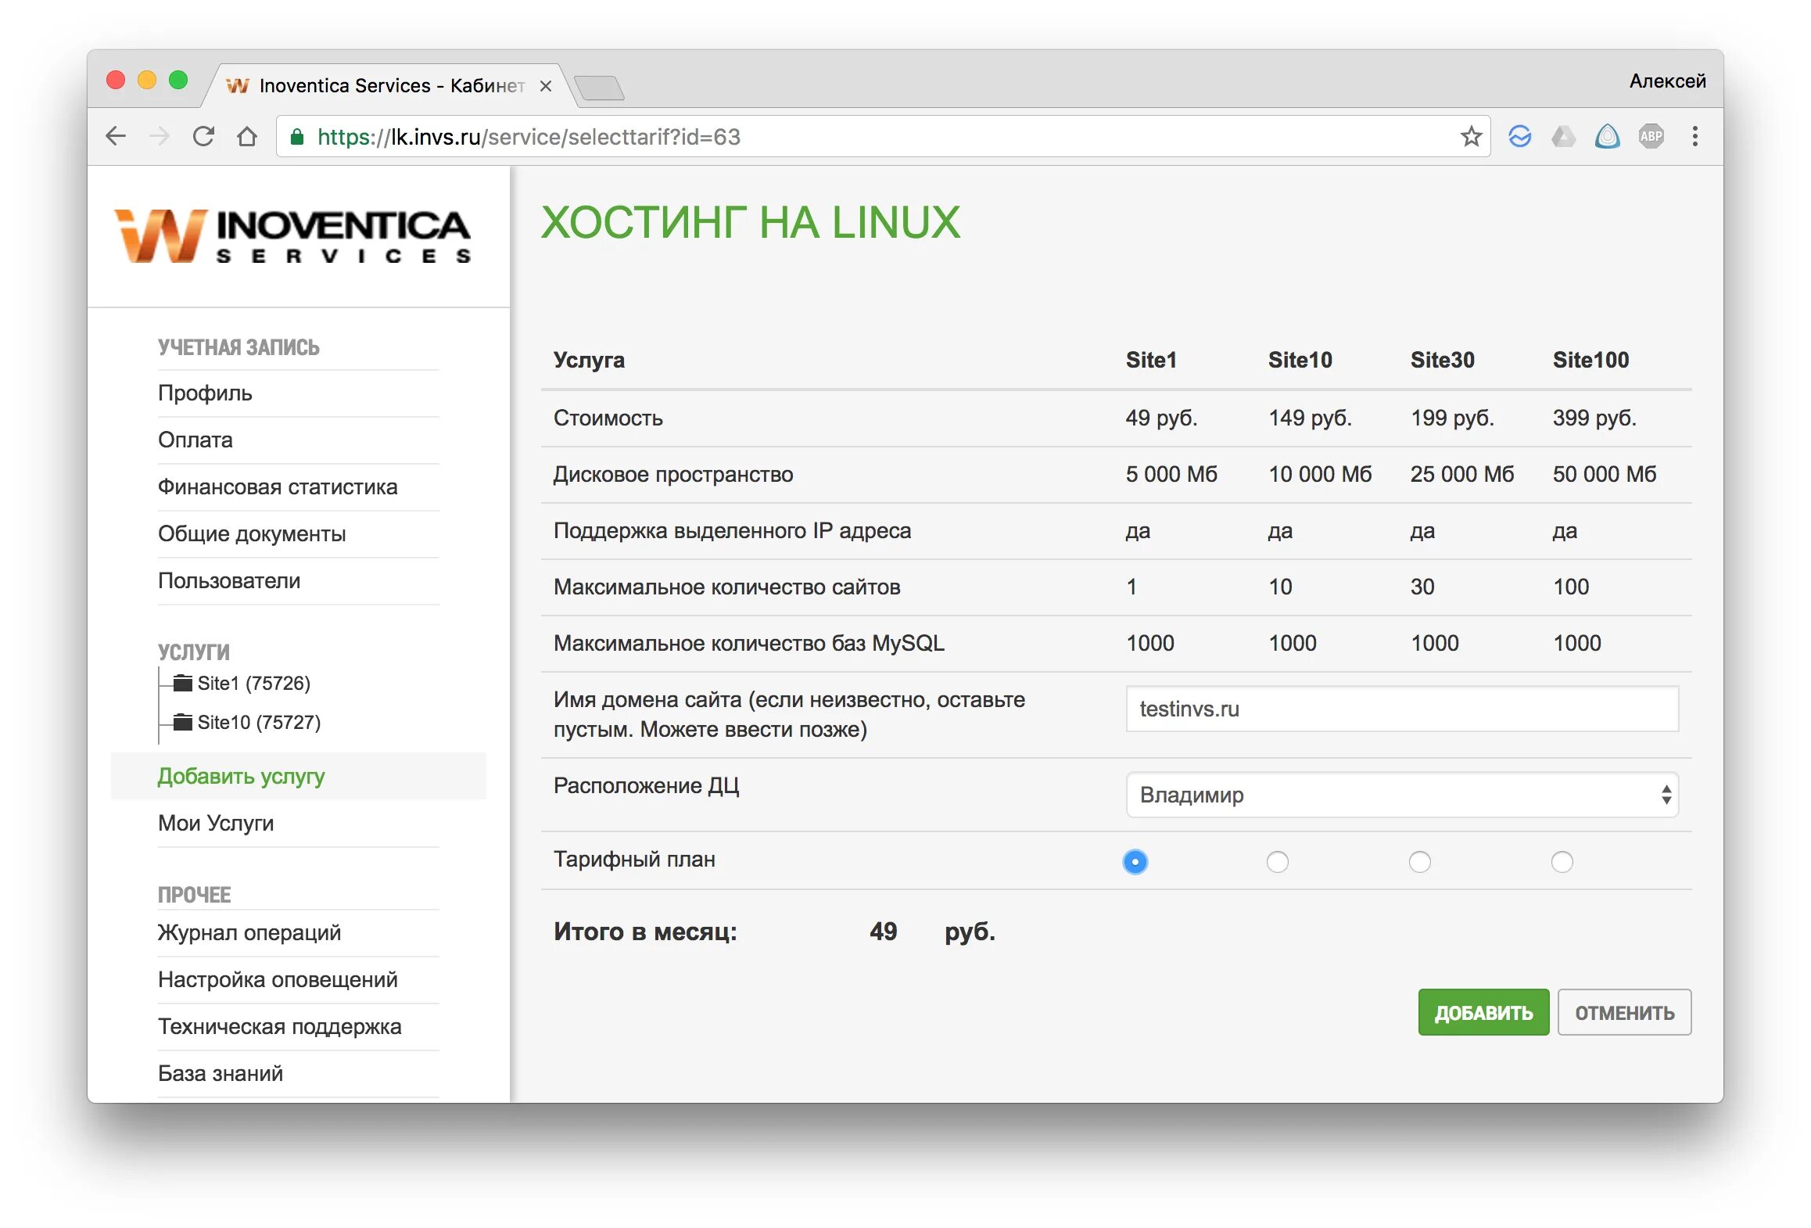Viewport: 1811px width, 1228px height.
Task: Click the domain name field containing testinvs.ru
Action: [1402, 709]
